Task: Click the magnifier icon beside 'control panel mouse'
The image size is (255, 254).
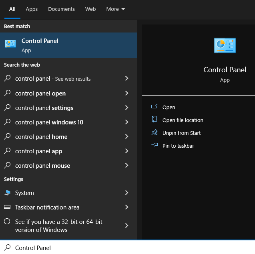Action: point(7,165)
